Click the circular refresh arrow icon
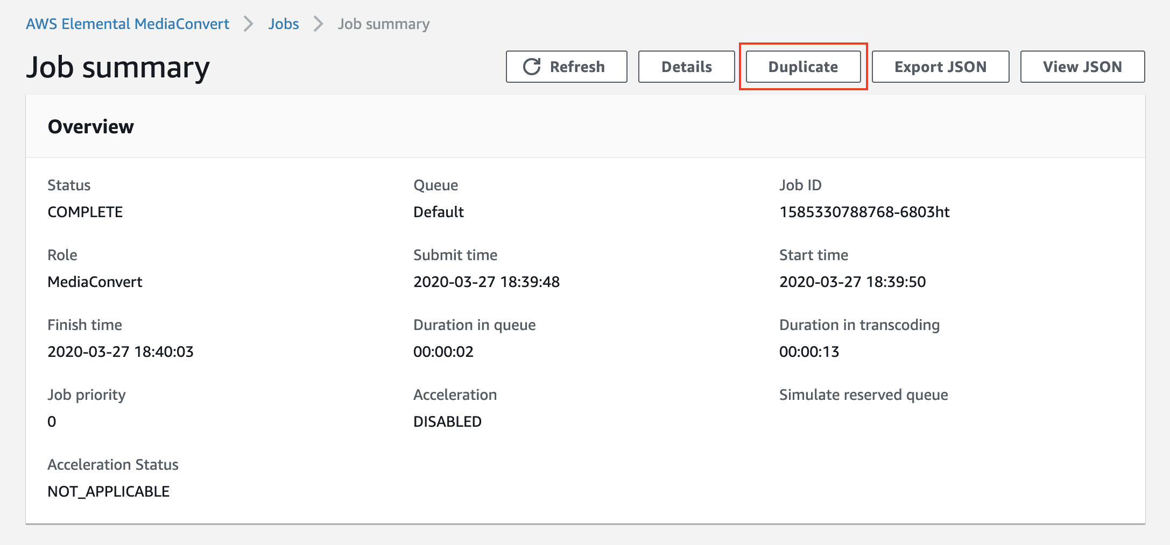Screen dimensions: 1170x545 pos(532,67)
